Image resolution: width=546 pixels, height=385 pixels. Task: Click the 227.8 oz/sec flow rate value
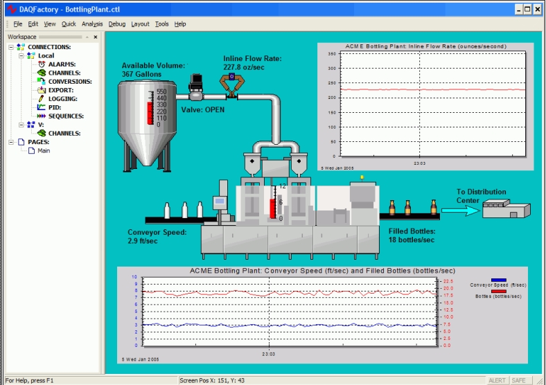click(x=244, y=67)
